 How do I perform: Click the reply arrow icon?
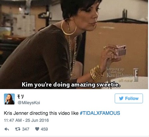pos(7,129)
